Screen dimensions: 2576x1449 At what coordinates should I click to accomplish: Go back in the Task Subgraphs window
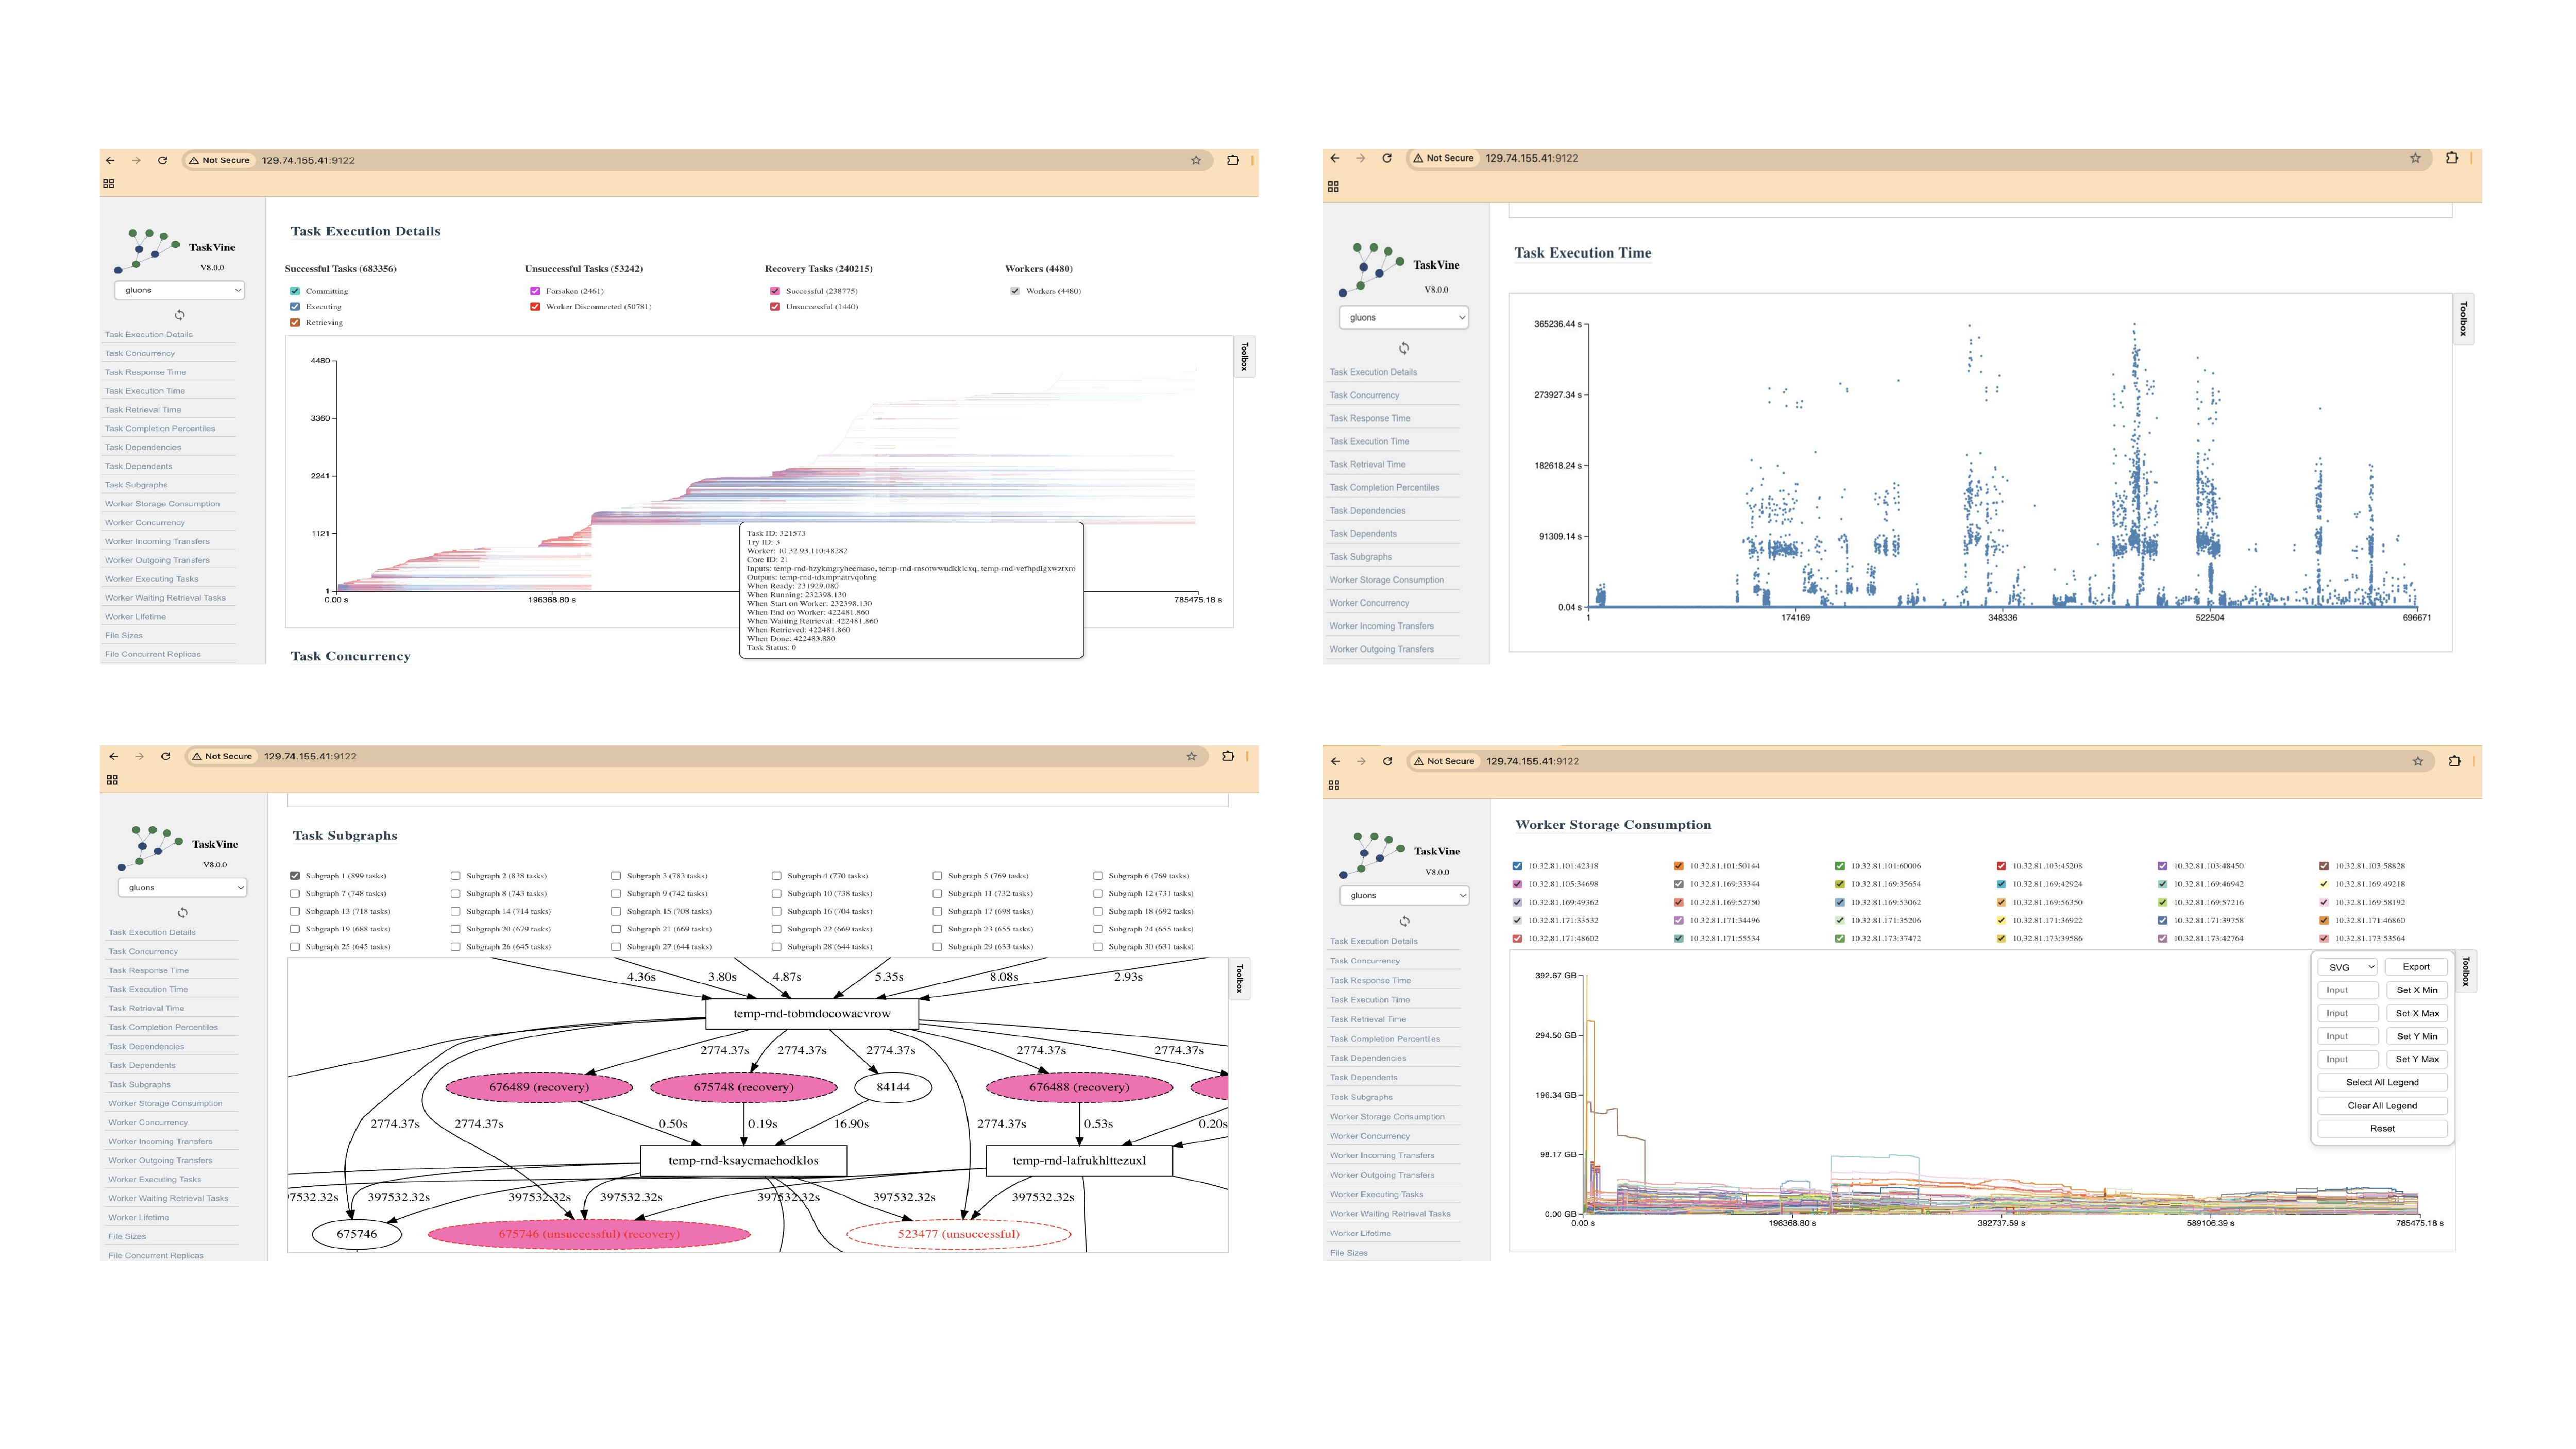pos(114,756)
